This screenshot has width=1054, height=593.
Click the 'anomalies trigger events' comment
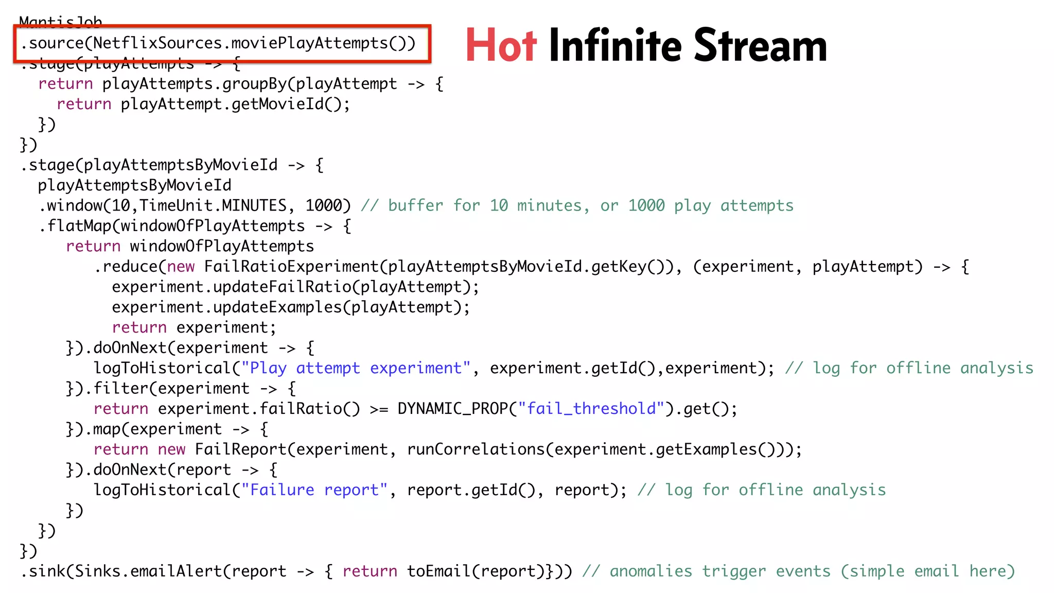tap(799, 571)
